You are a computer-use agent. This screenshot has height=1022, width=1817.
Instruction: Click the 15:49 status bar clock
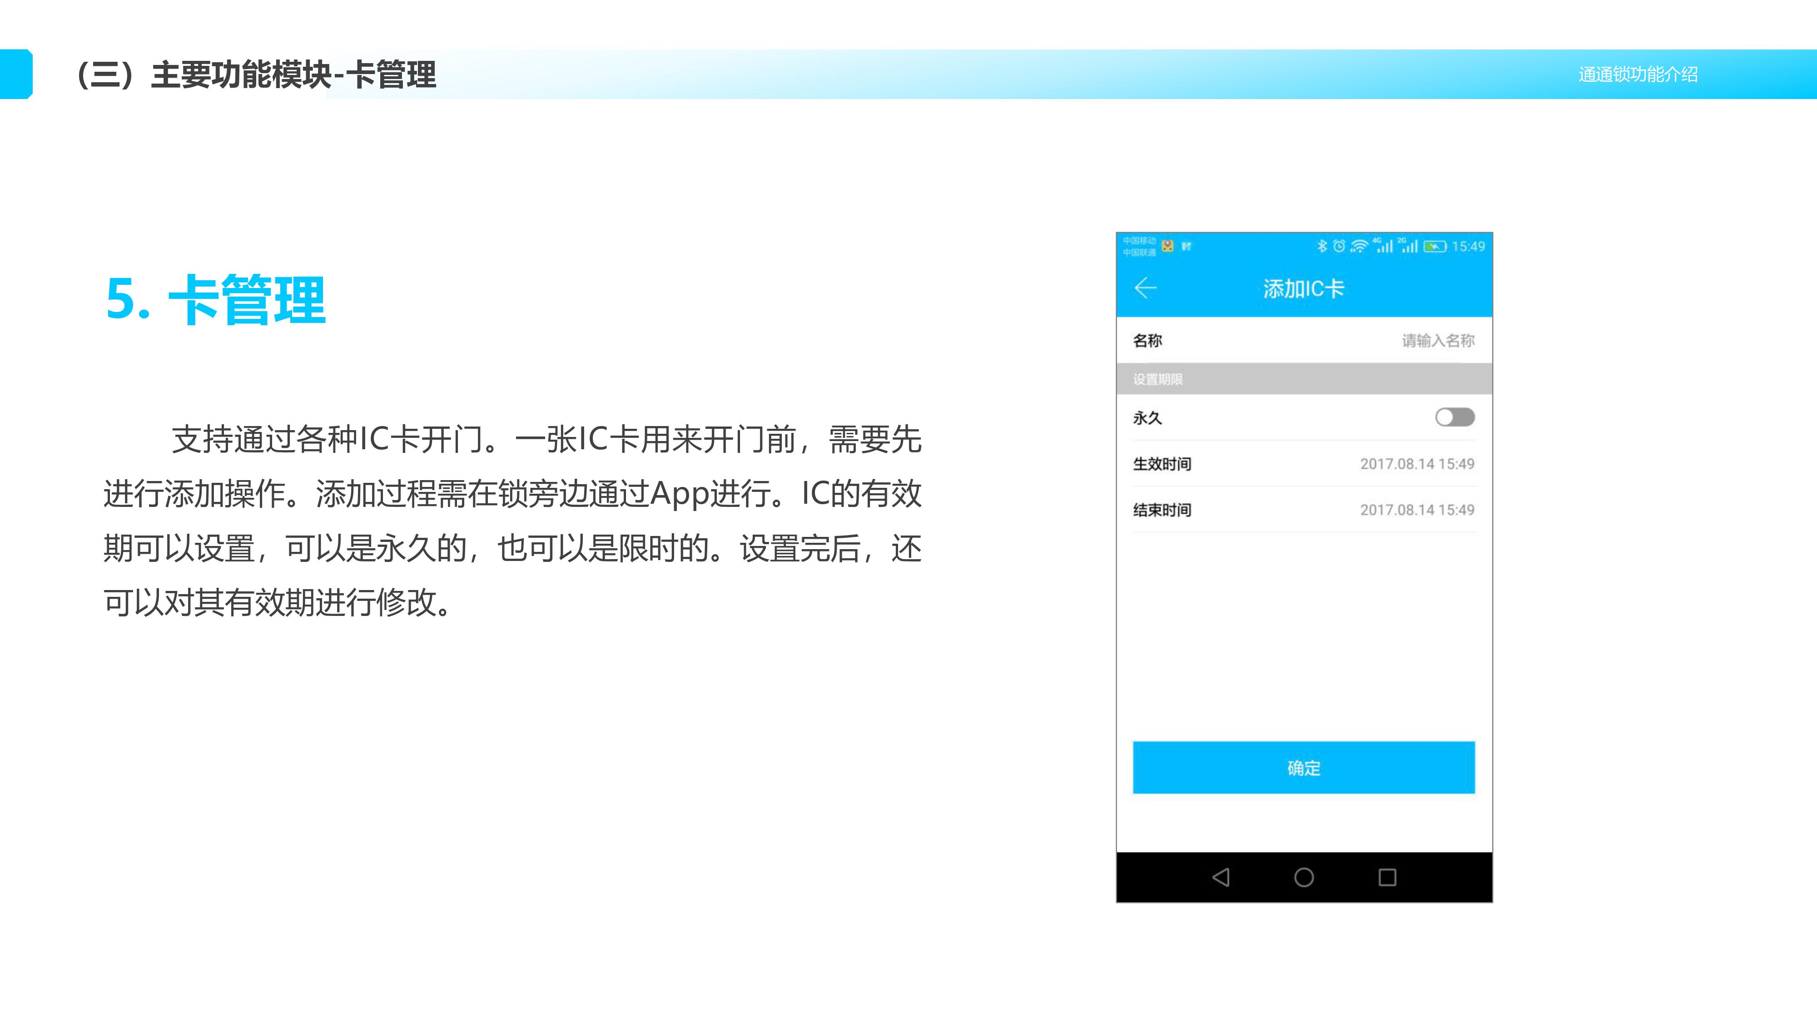pos(1468,246)
